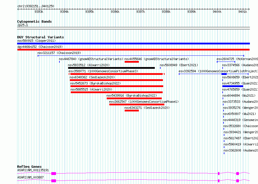Click the red nsv5439916 ByrskaBishop2022 bar
The height and width of the screenshot is (184, 258).
[134, 98]
